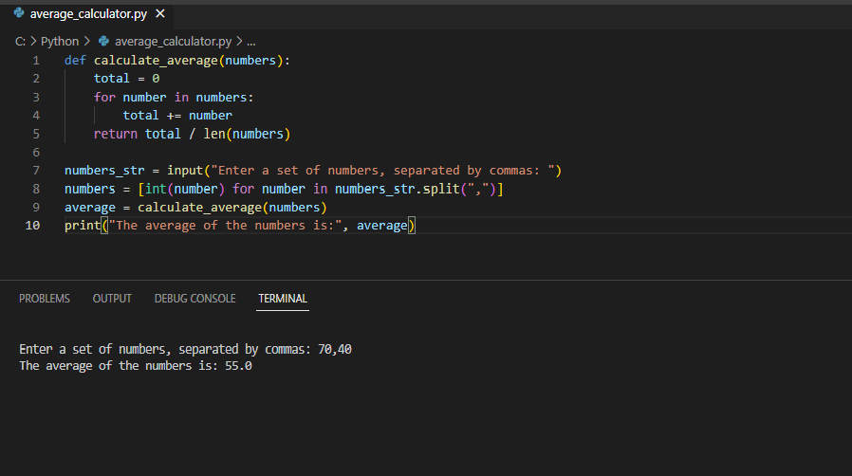Click 'numbers_str.split' on line 8
852x476 pixels.
click(x=398, y=189)
